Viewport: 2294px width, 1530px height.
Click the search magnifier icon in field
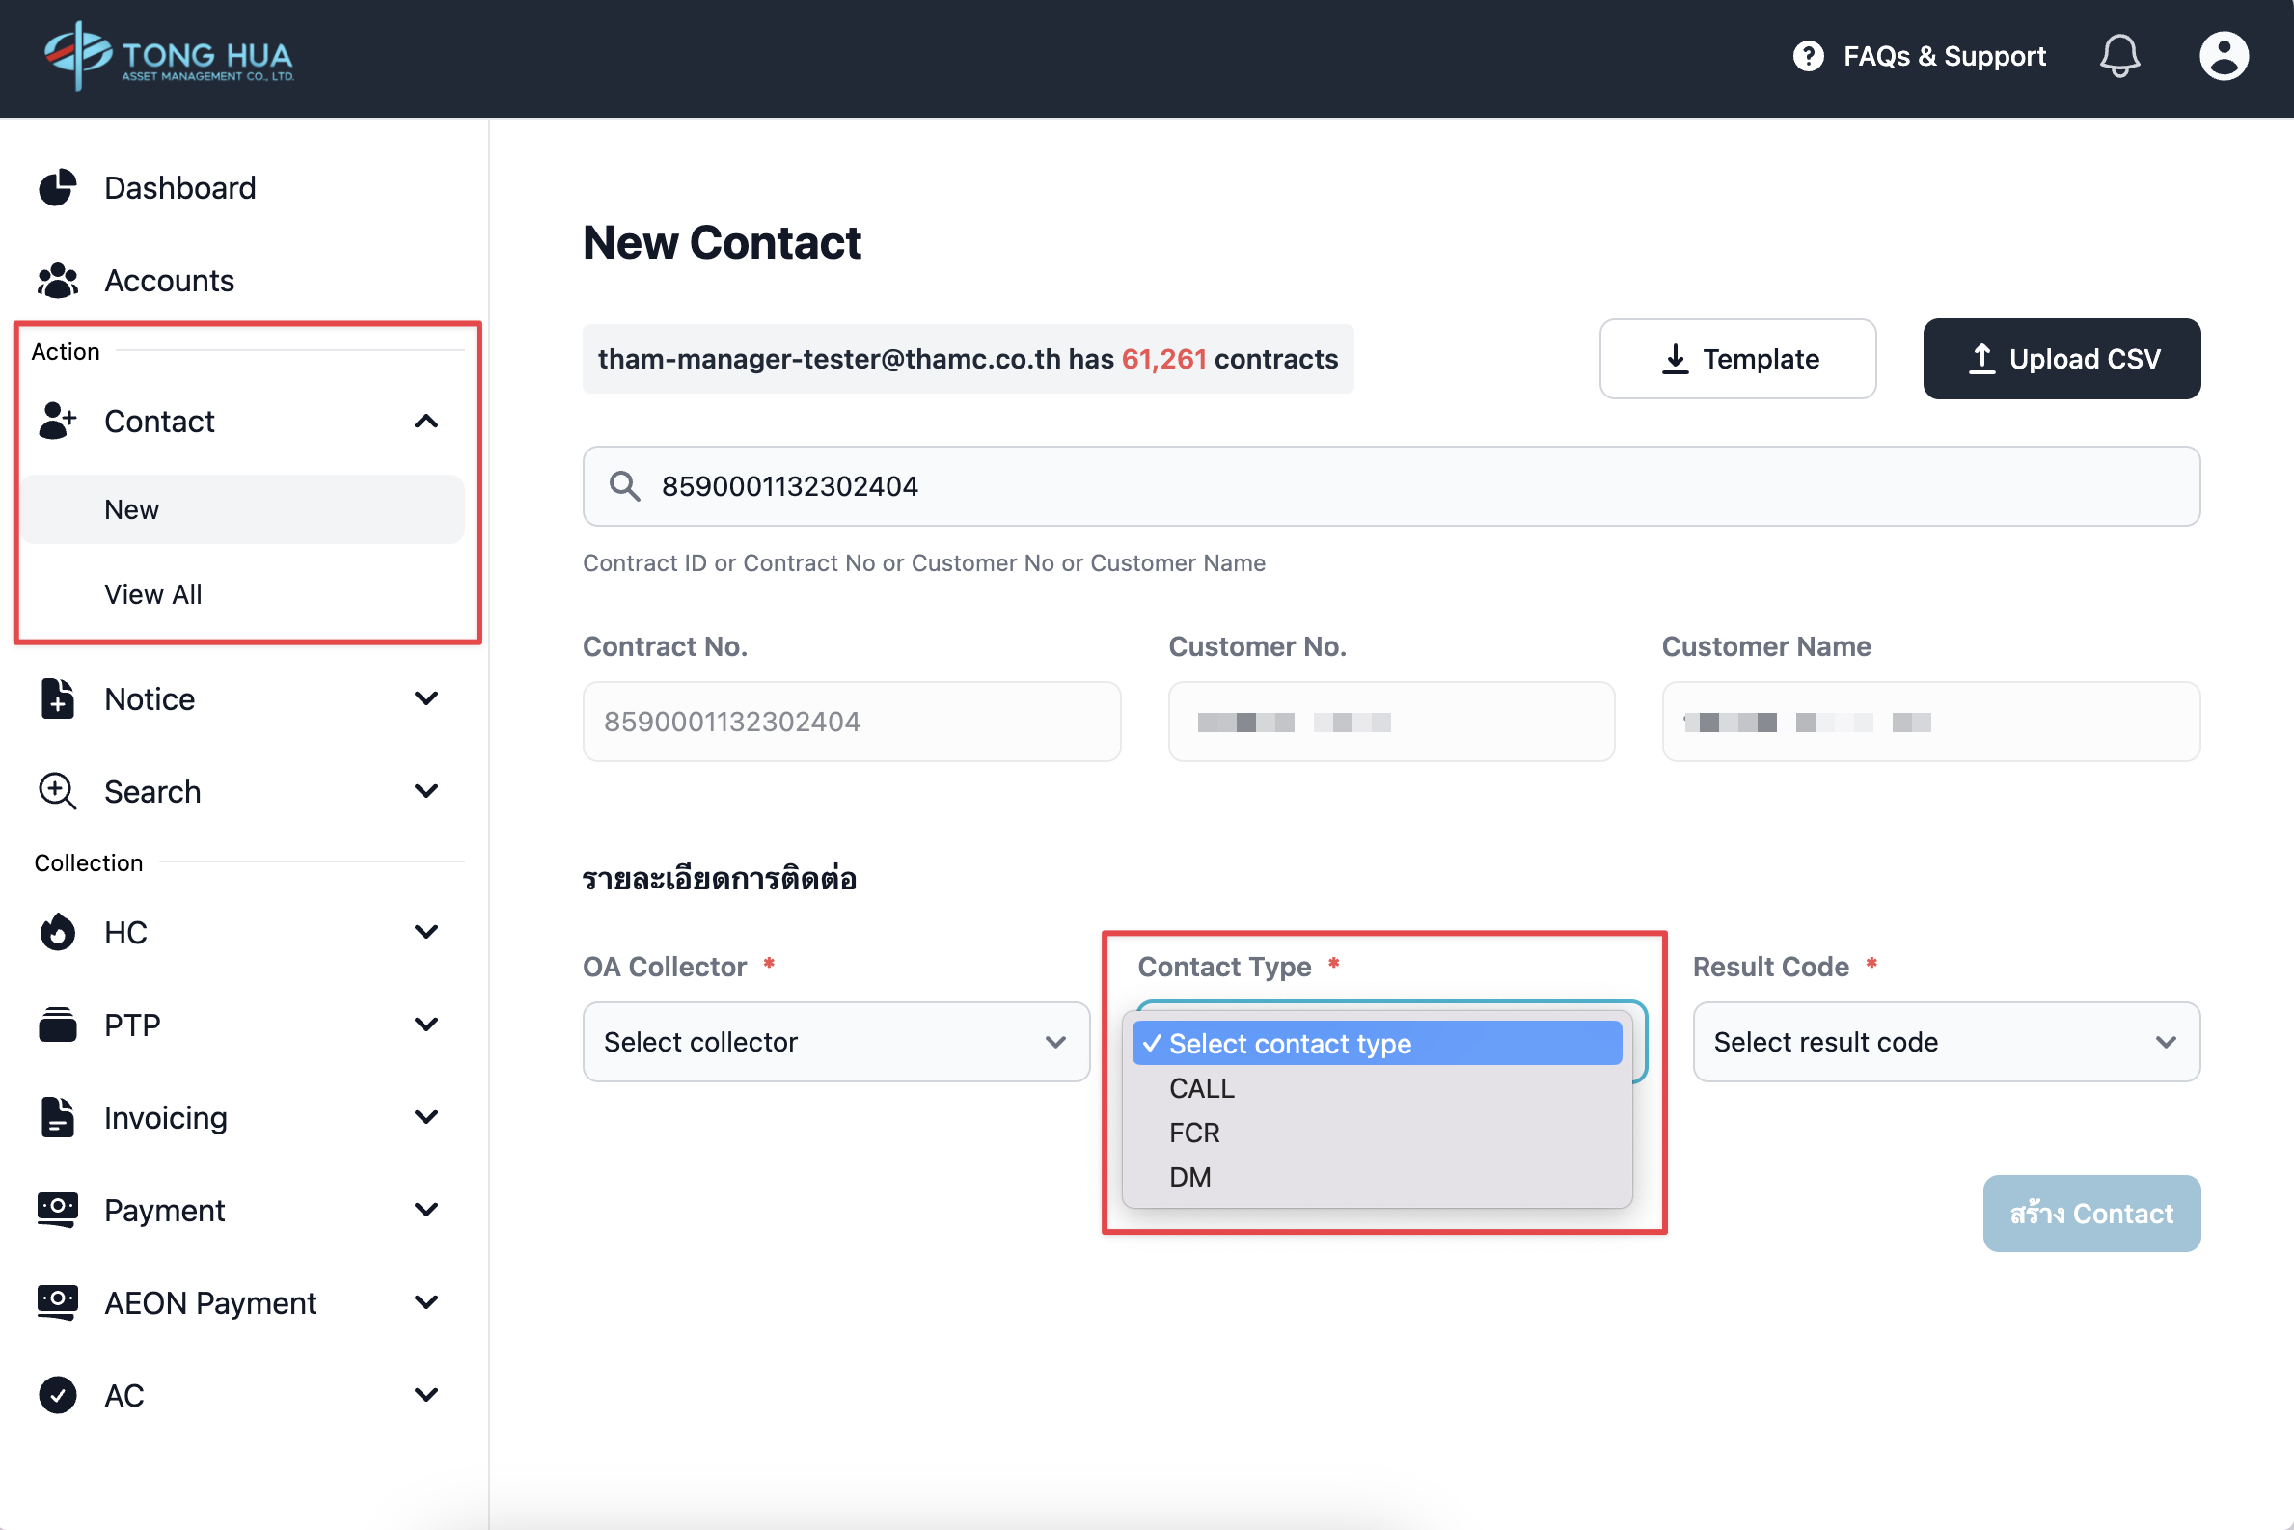[x=624, y=486]
